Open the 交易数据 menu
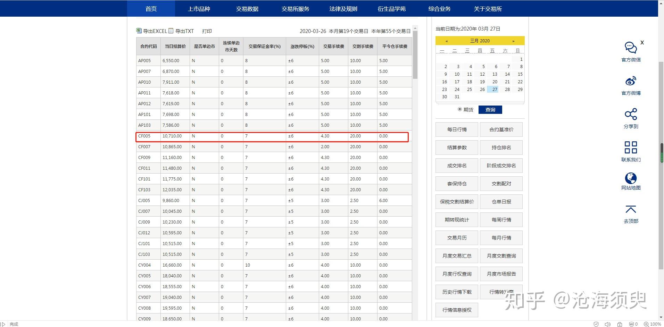This screenshot has height=327, width=664. pos(247,9)
